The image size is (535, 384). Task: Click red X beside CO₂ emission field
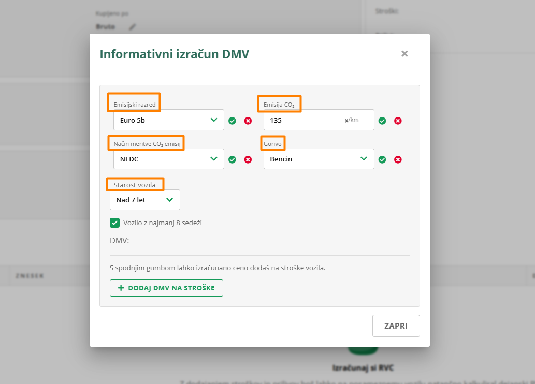398,121
